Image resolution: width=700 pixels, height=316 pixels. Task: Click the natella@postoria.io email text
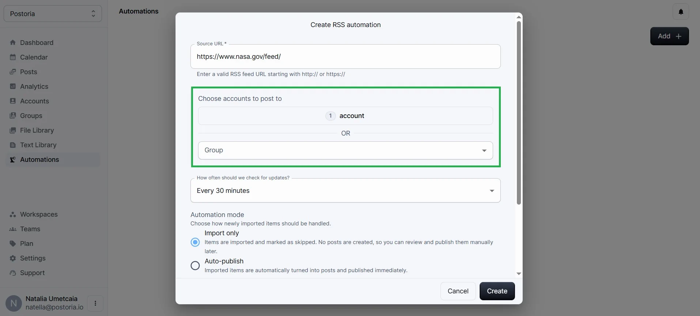[x=54, y=307]
